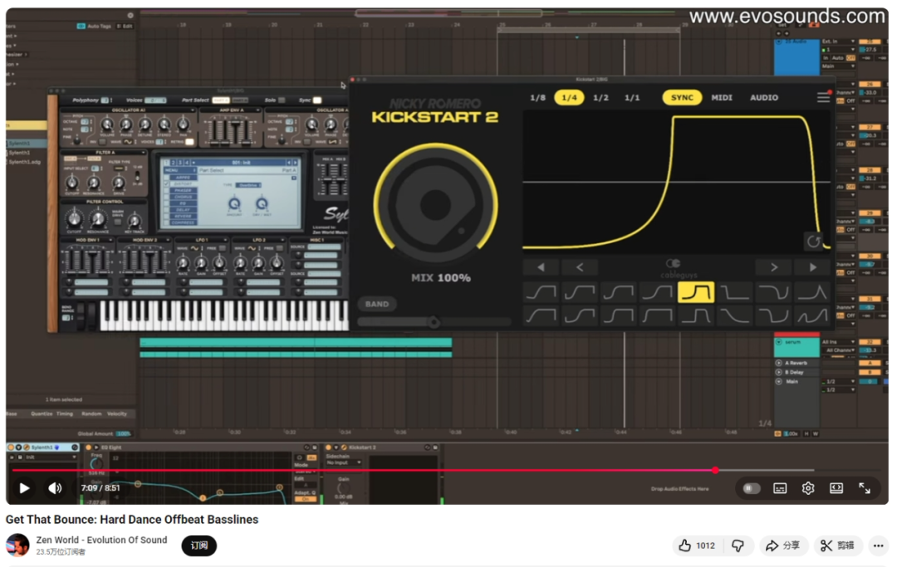This screenshot has width=897, height=567.
Task: Toggle the autoplay switch in the player
Action: (751, 488)
